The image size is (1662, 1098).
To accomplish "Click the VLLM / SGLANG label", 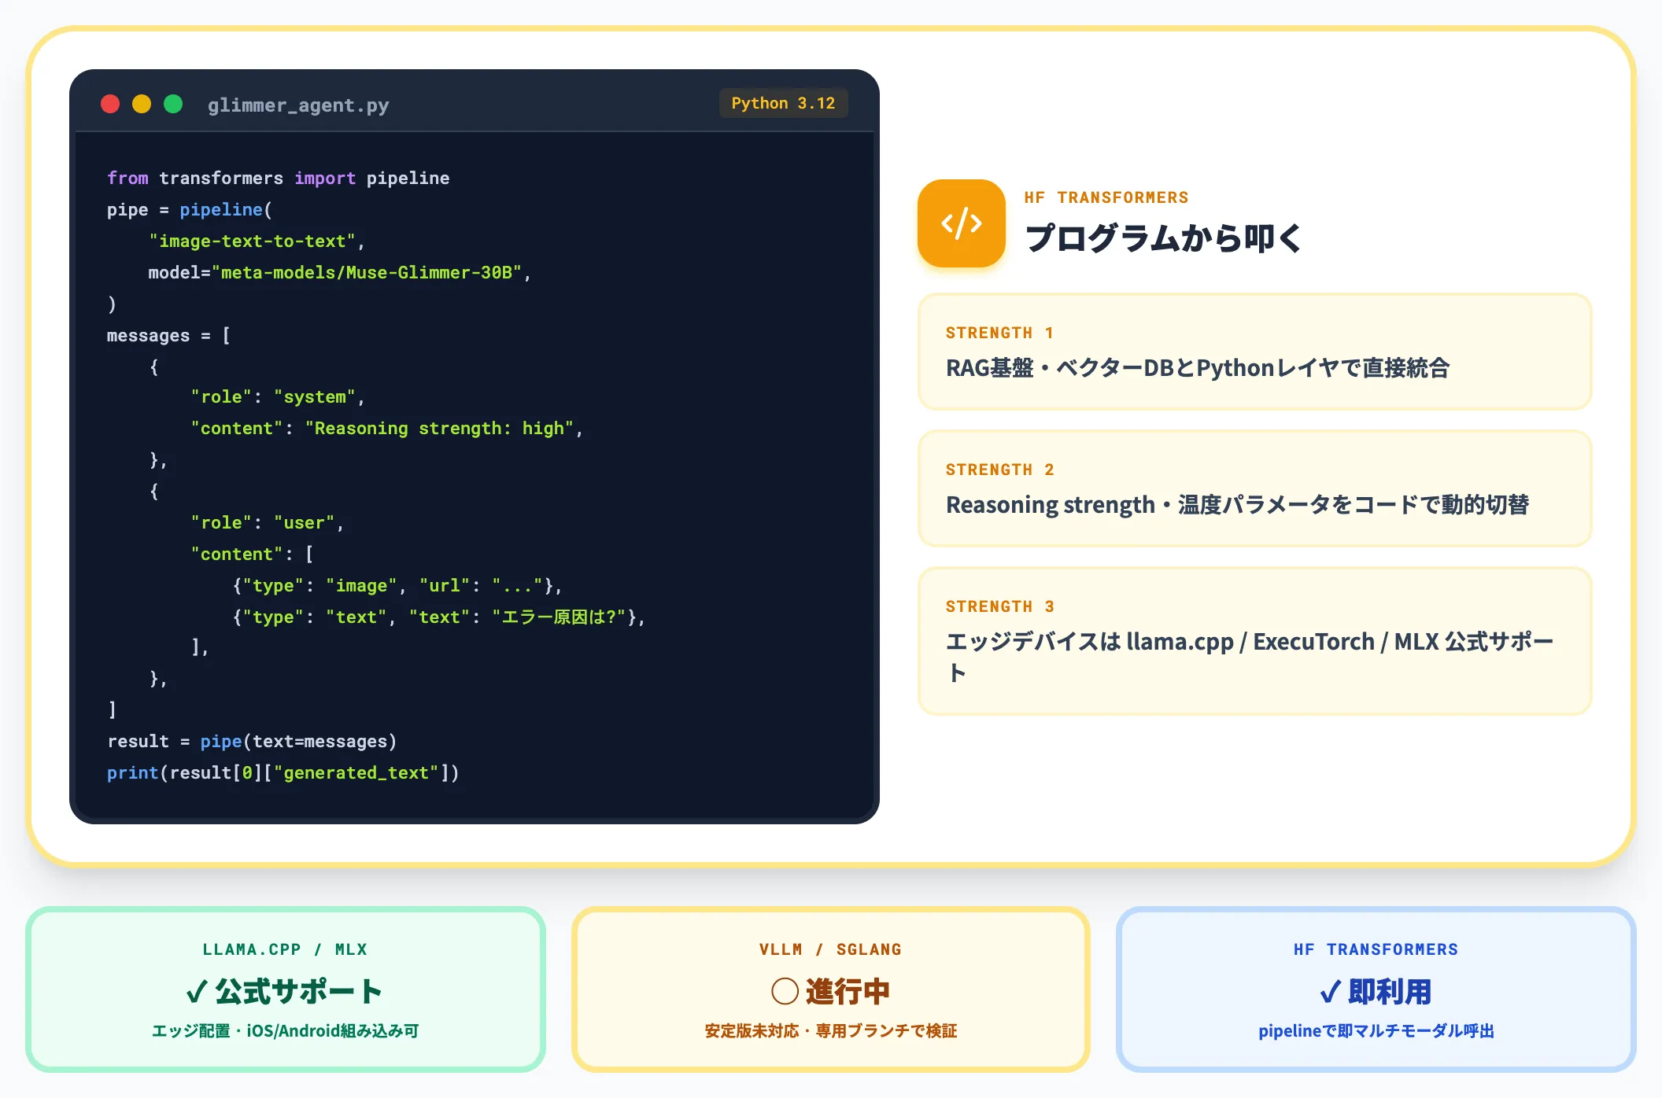I will point(831,949).
